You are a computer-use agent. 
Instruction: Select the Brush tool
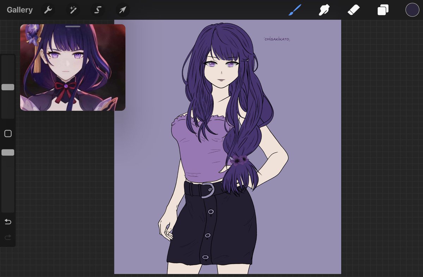tap(294, 10)
